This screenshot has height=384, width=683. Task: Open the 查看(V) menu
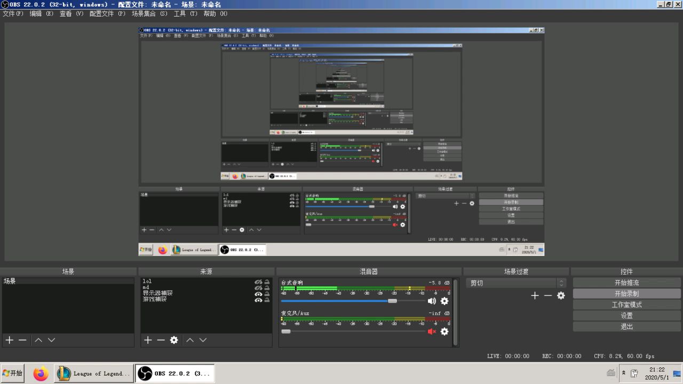[x=72, y=14]
